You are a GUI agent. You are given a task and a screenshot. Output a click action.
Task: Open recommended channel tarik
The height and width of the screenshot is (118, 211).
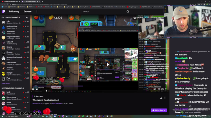(15, 93)
